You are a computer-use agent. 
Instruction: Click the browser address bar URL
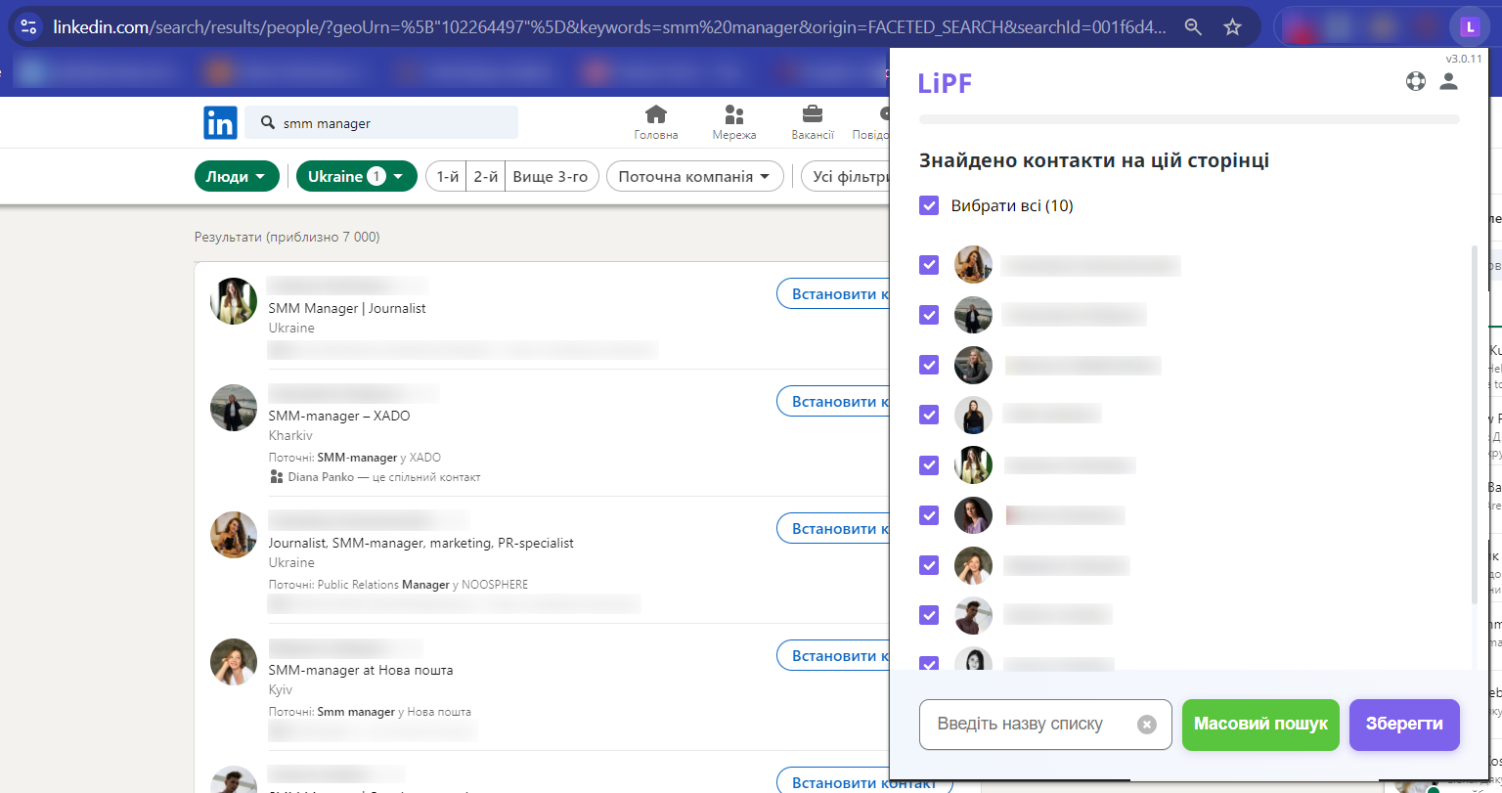(x=610, y=27)
